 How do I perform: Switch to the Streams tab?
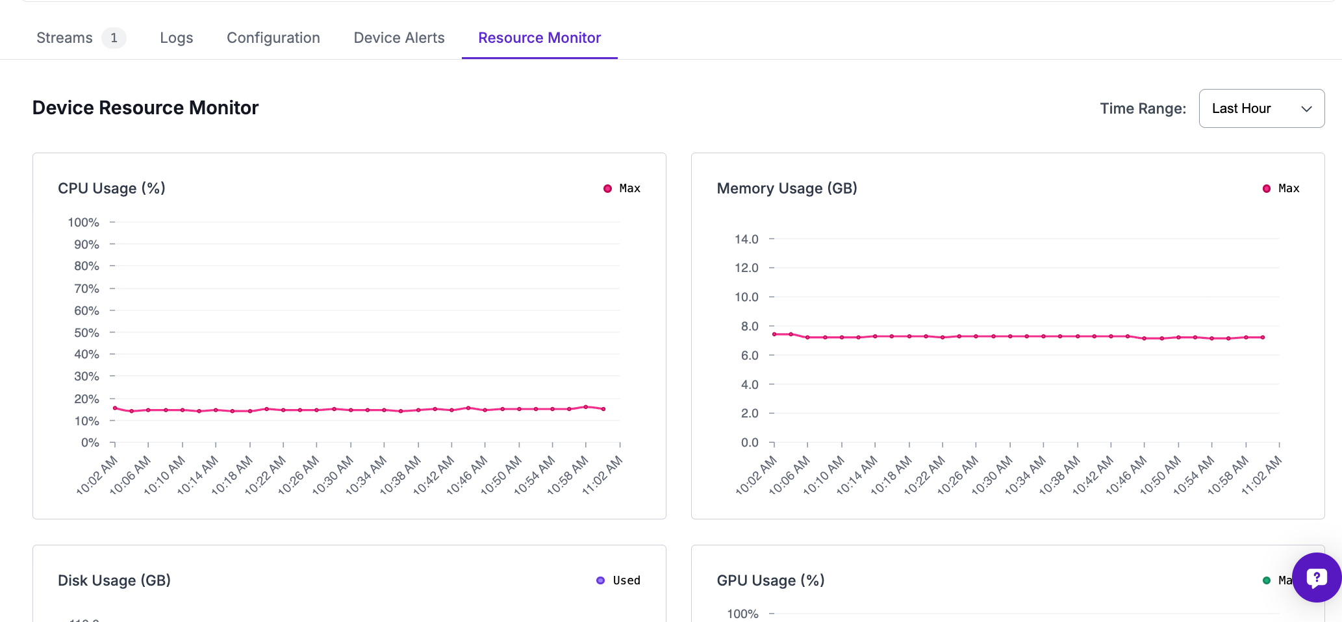[x=64, y=38]
